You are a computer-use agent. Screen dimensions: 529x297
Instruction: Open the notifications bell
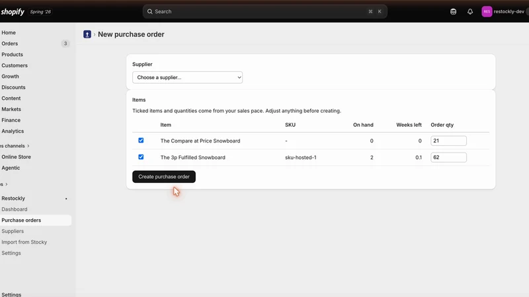point(470,12)
